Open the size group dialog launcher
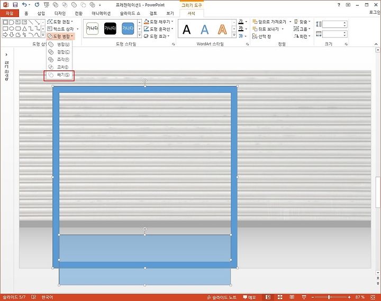Image resolution: width=381 pixels, height=301 pixels. [346, 44]
